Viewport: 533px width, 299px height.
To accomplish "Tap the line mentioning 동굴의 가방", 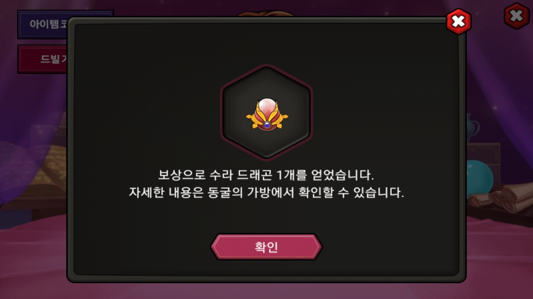I will (x=266, y=193).
